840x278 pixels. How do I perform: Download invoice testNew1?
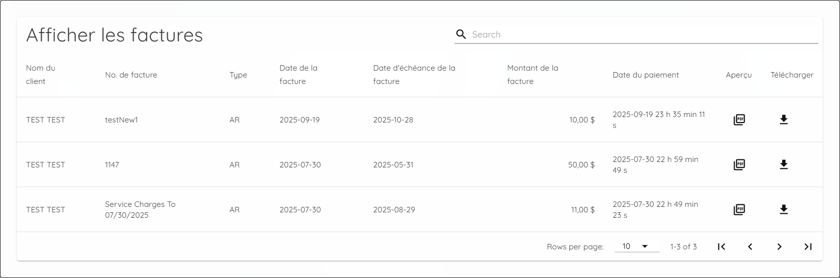click(784, 119)
